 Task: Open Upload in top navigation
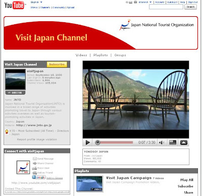[71, 8]
